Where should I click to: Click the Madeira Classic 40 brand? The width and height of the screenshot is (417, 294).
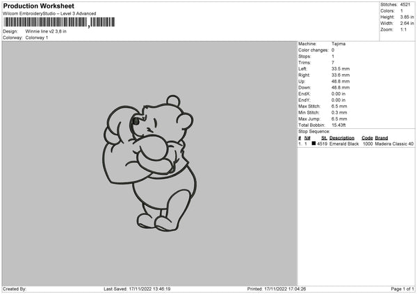coord(394,144)
